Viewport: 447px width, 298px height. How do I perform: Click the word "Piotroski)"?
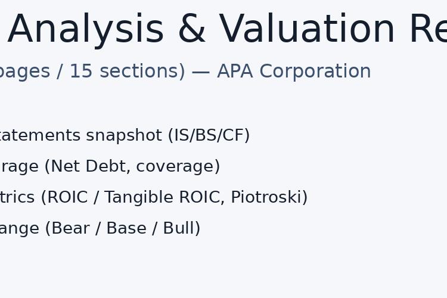(269, 197)
